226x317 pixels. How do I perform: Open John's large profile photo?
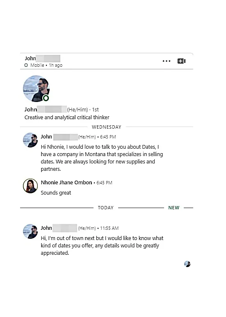tap(36, 88)
